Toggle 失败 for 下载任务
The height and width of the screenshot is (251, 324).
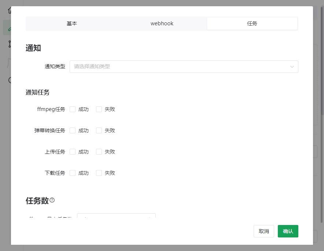coord(99,173)
